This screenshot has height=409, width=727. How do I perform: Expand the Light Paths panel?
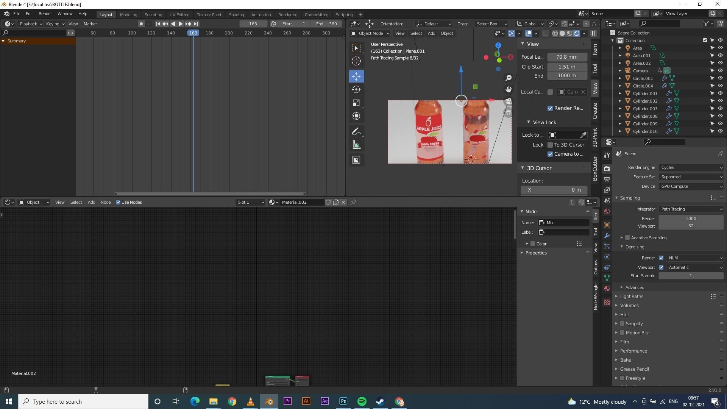coord(631,297)
